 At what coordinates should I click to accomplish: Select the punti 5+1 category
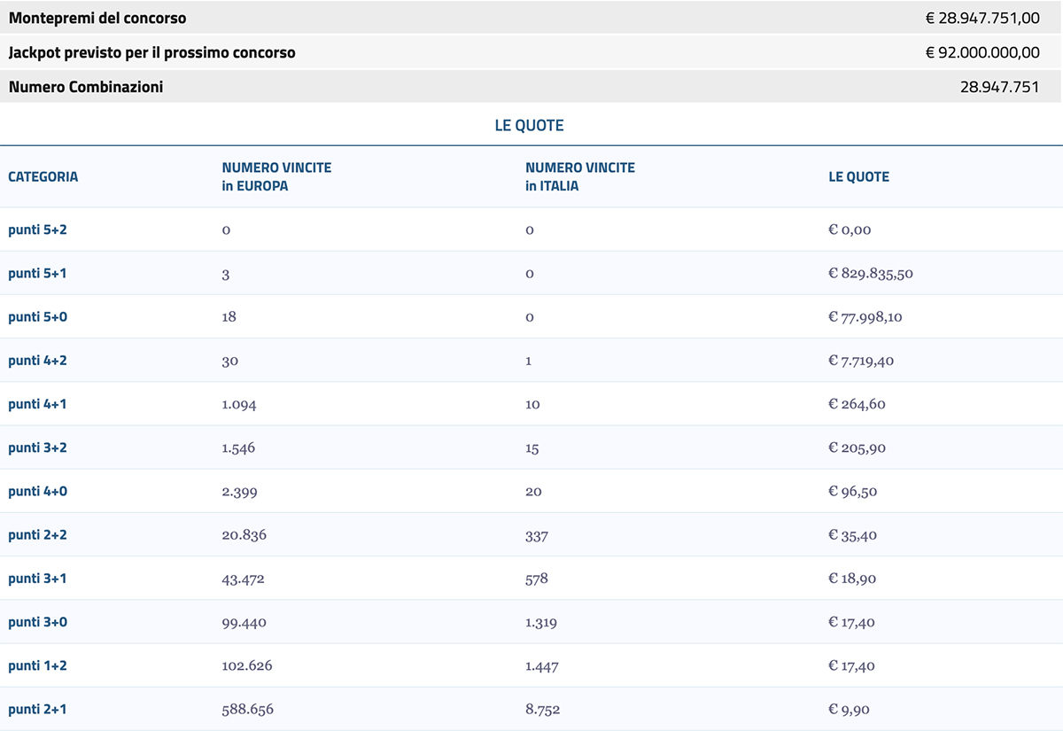point(37,273)
